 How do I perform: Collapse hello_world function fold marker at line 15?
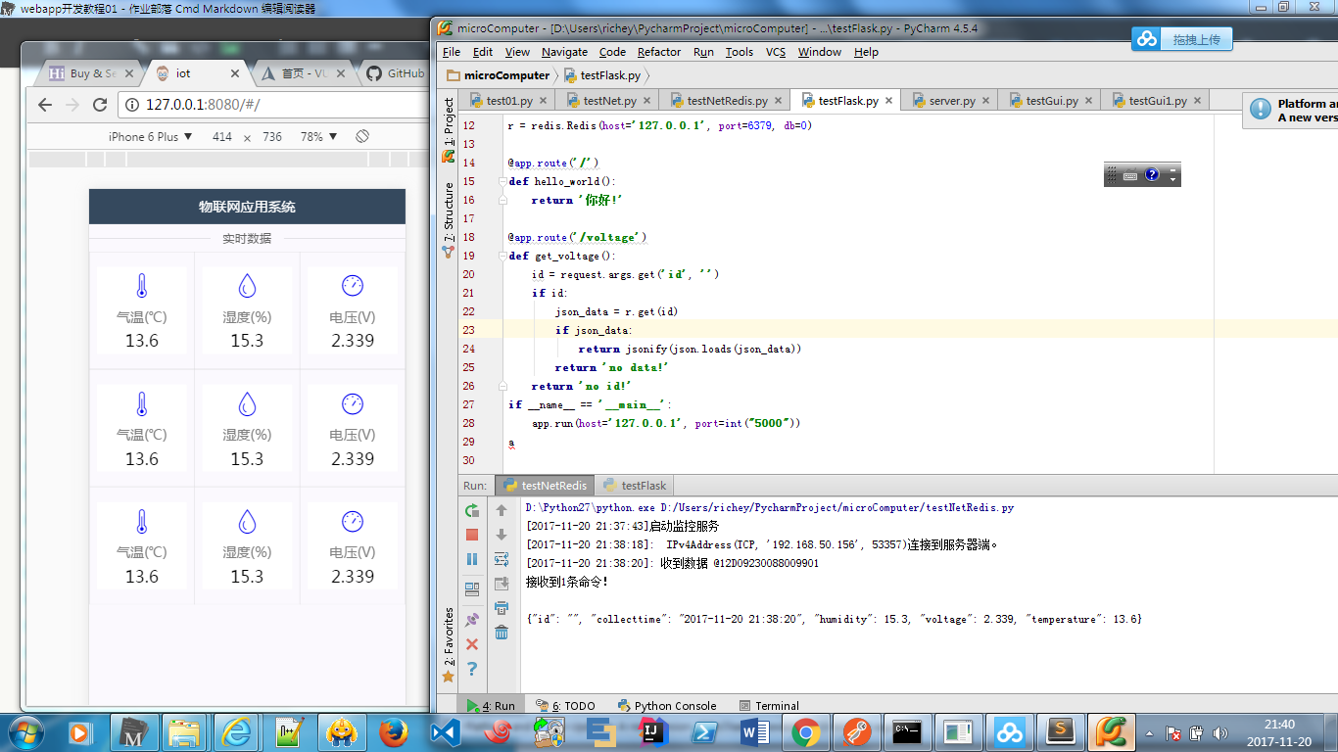(x=502, y=181)
